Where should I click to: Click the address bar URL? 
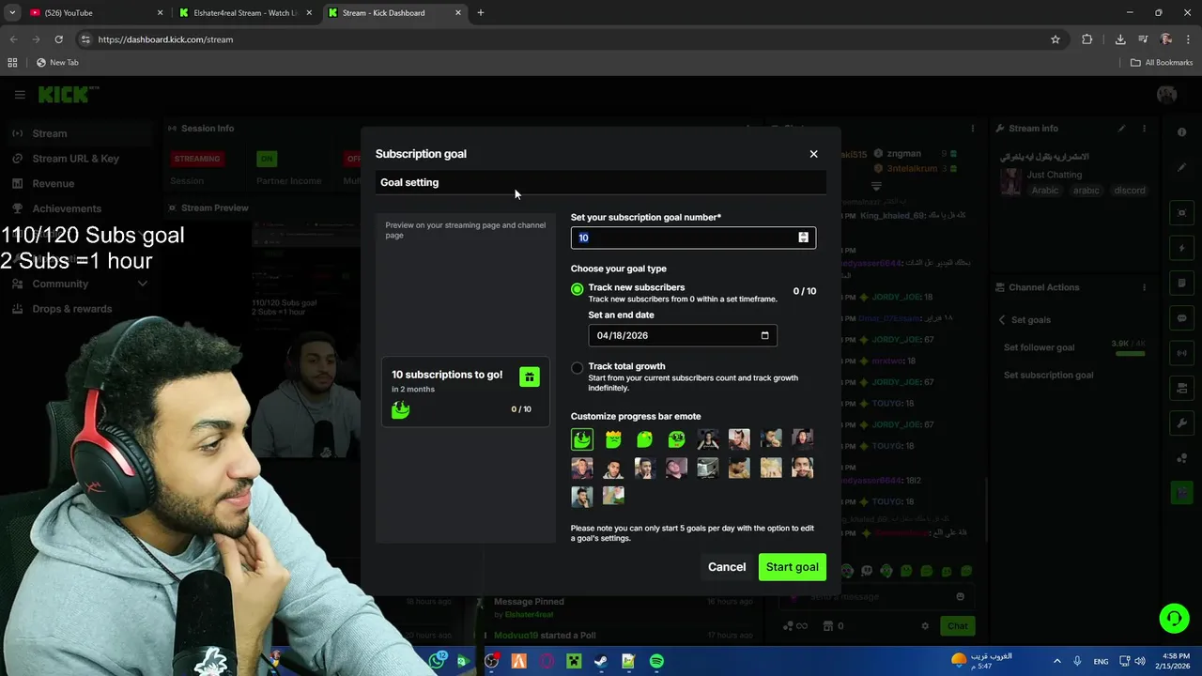[165, 39]
